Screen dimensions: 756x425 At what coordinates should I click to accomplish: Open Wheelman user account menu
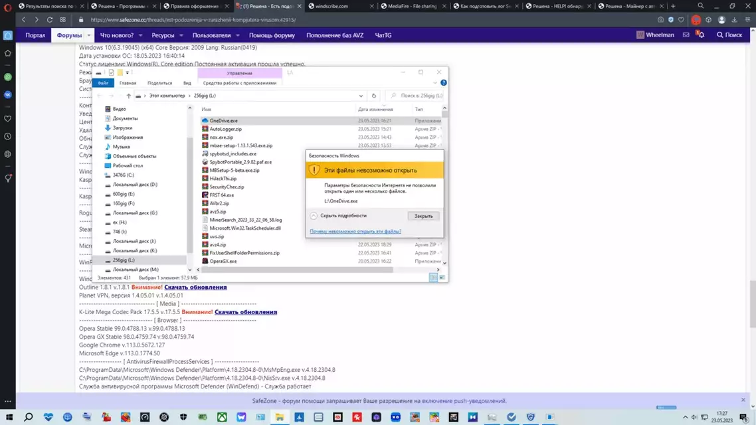pos(655,35)
